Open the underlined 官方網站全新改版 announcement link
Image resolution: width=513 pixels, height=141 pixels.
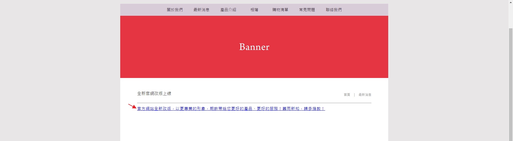point(231,109)
